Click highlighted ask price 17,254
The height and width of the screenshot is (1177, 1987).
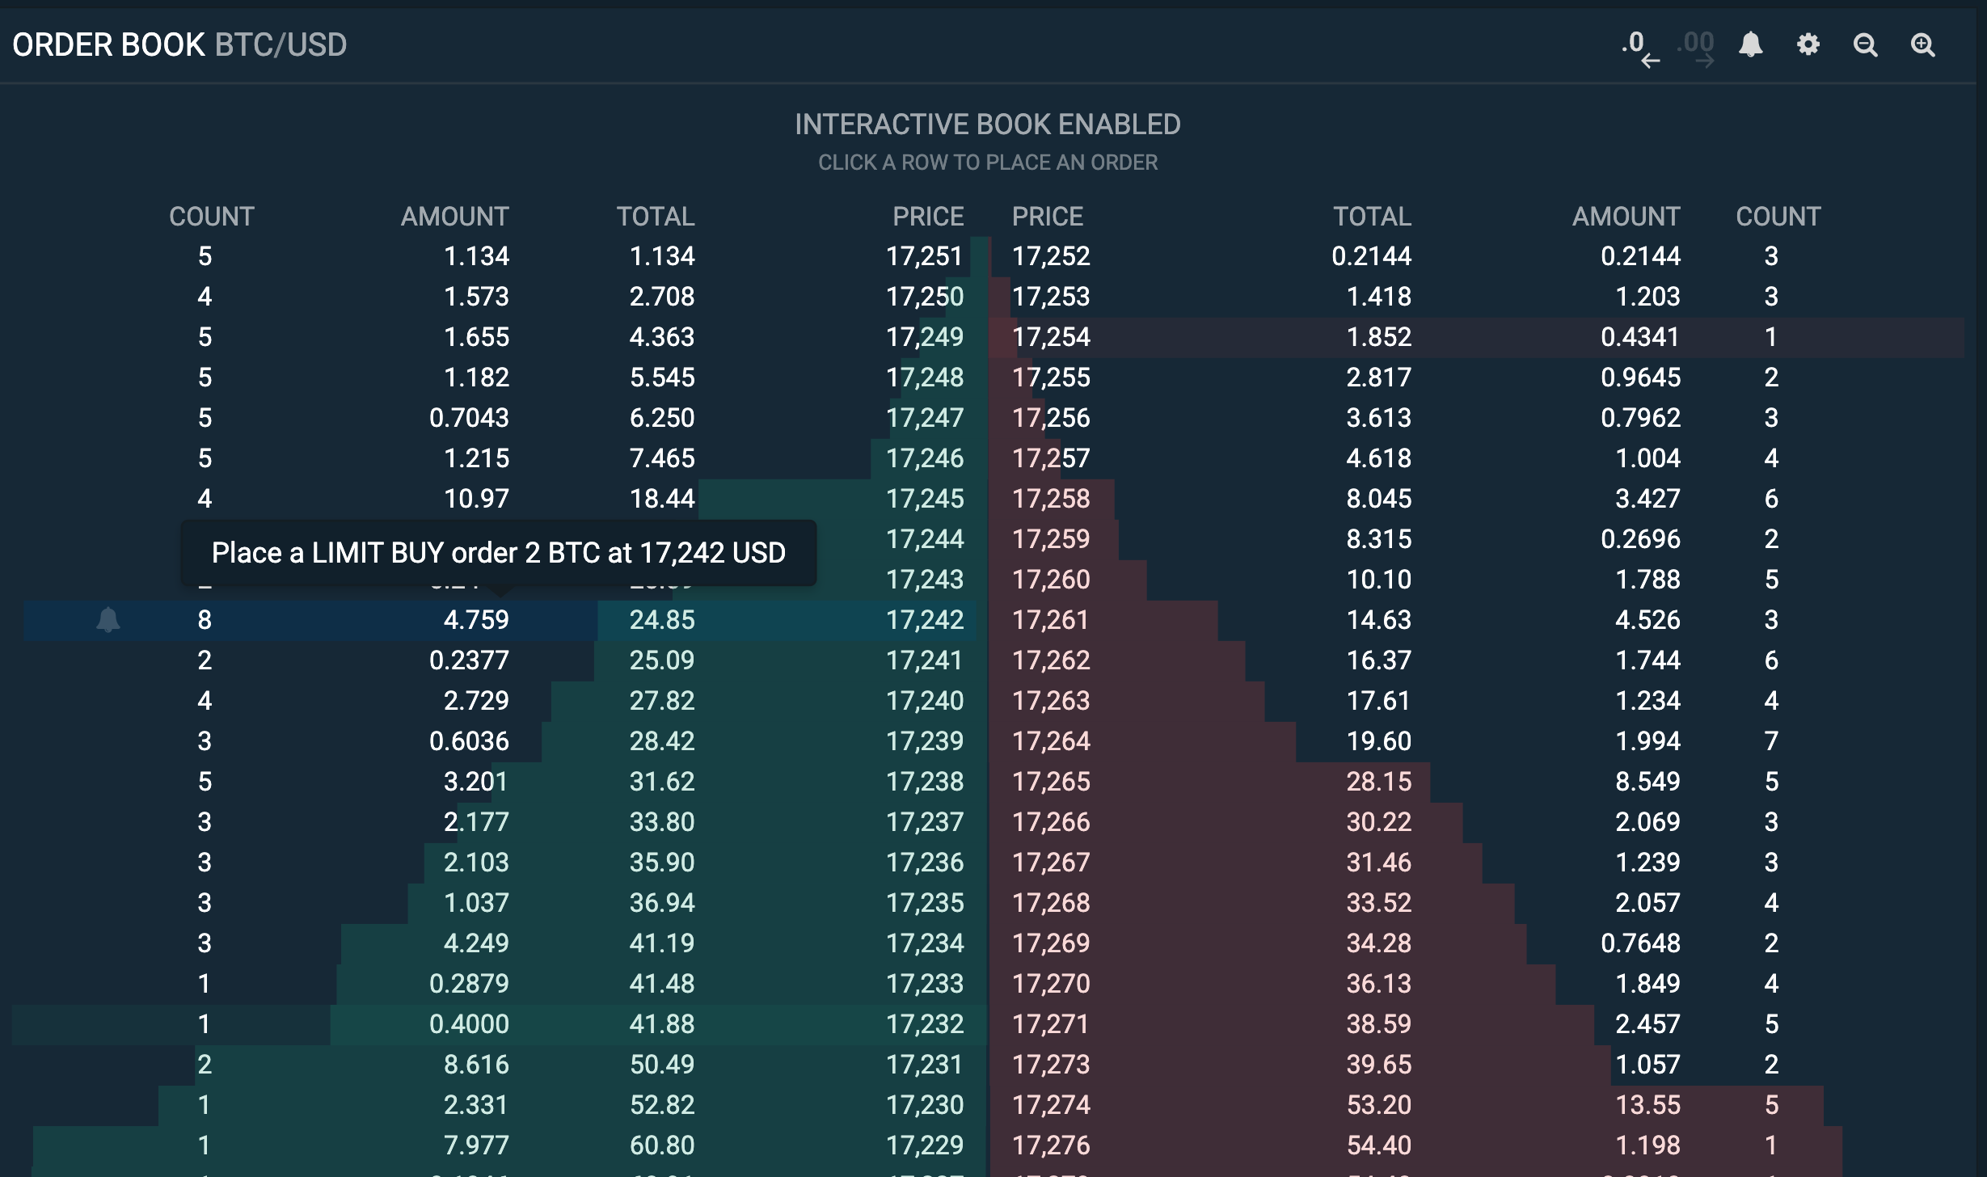point(1051,337)
